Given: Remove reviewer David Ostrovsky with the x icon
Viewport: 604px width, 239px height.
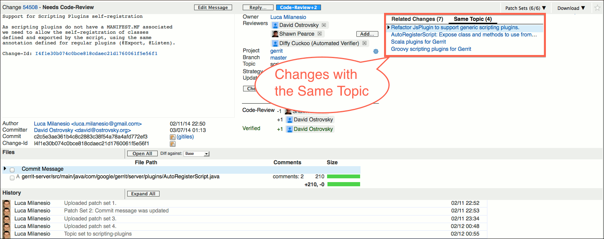Looking at the screenshot, I should point(324,25).
